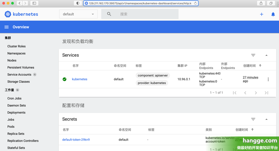Open Cluster Roles in sidebar
The width and height of the screenshot is (279, 151).
16,46
